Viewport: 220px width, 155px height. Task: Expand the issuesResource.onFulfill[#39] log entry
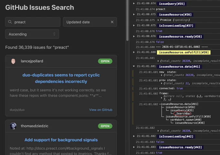click(134, 52)
